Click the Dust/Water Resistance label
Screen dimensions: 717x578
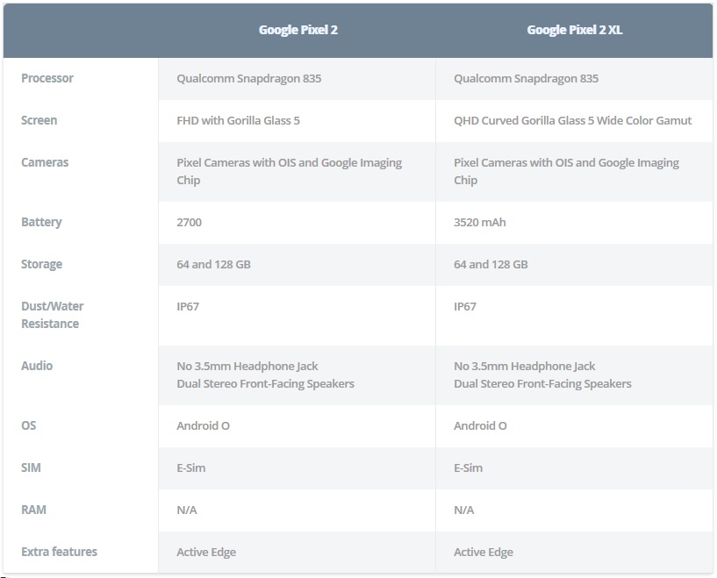click(x=52, y=315)
